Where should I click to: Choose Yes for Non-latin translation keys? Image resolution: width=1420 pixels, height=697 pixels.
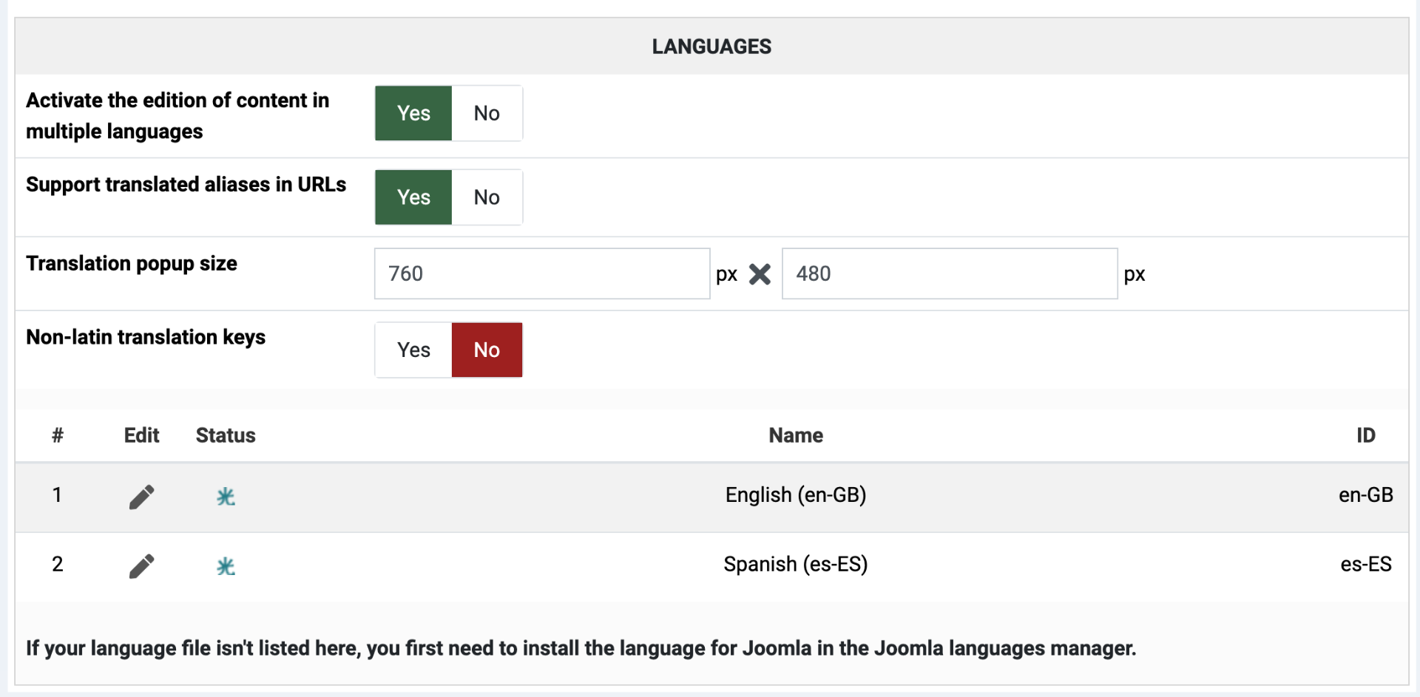point(413,350)
